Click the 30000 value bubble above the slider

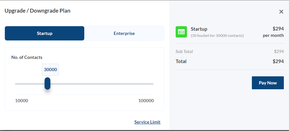tap(50, 70)
